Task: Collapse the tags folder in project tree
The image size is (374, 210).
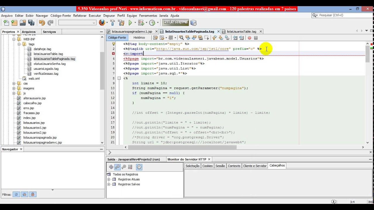Action: click(x=19, y=44)
